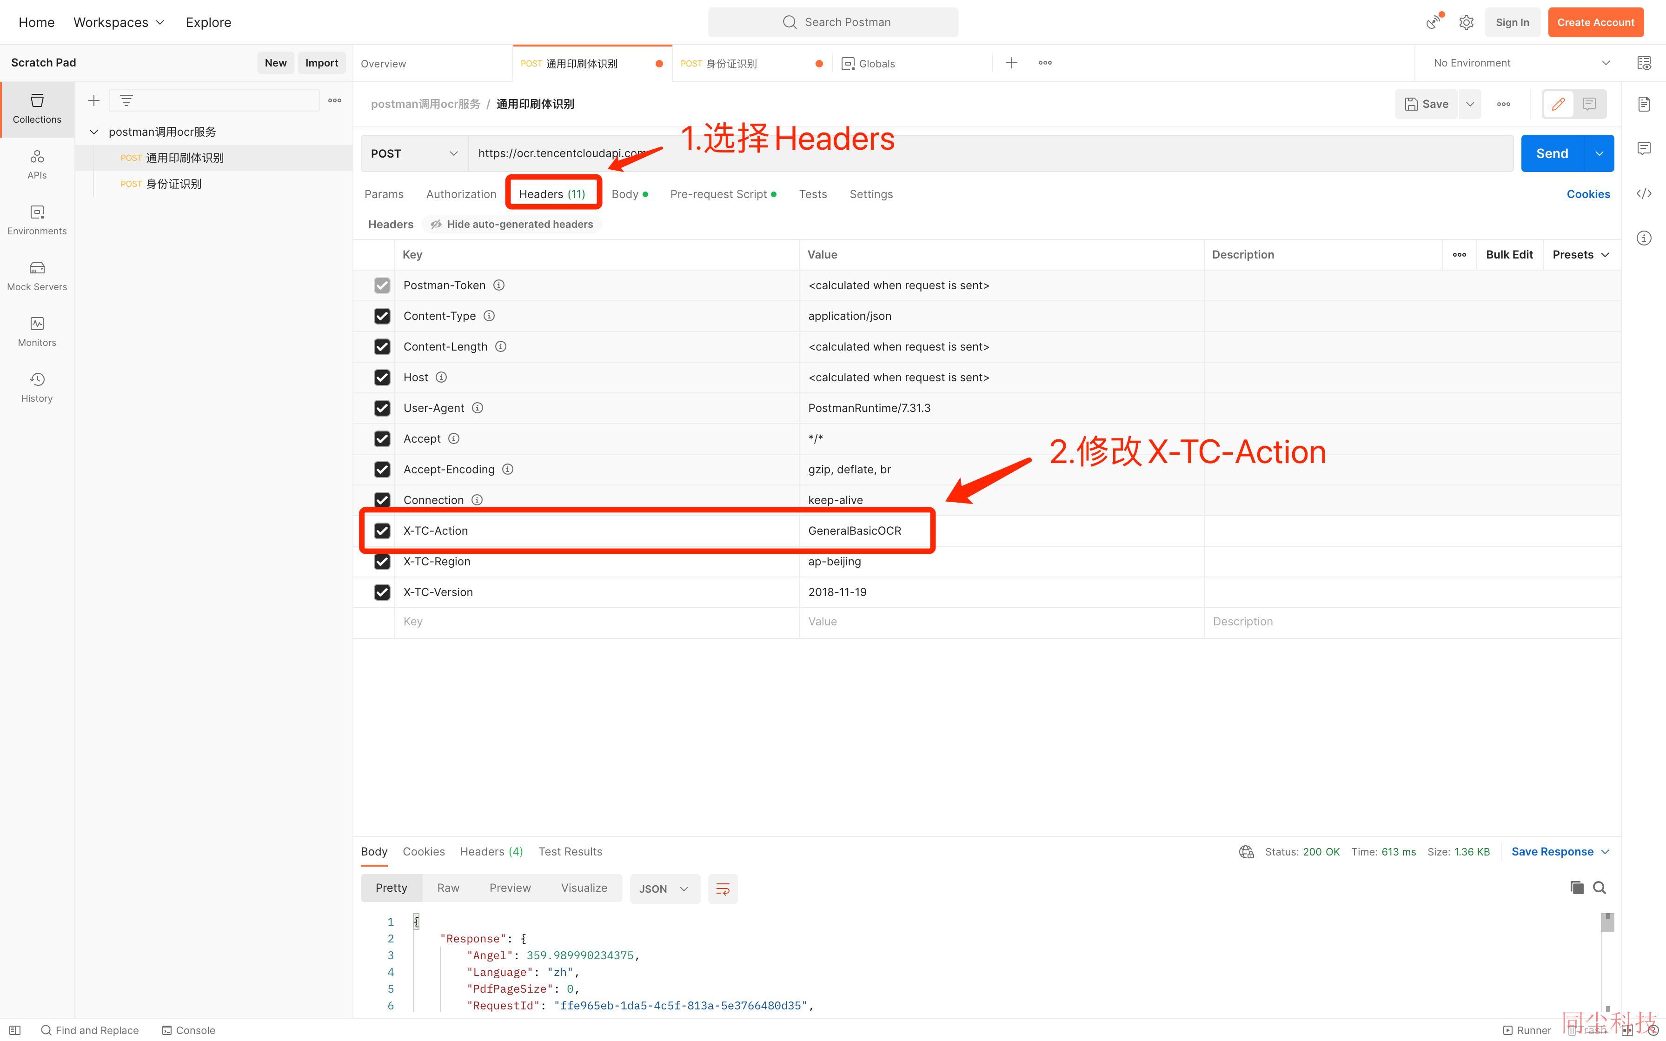
Task: Open tab bar more options menu
Action: pyautogui.click(x=1045, y=63)
